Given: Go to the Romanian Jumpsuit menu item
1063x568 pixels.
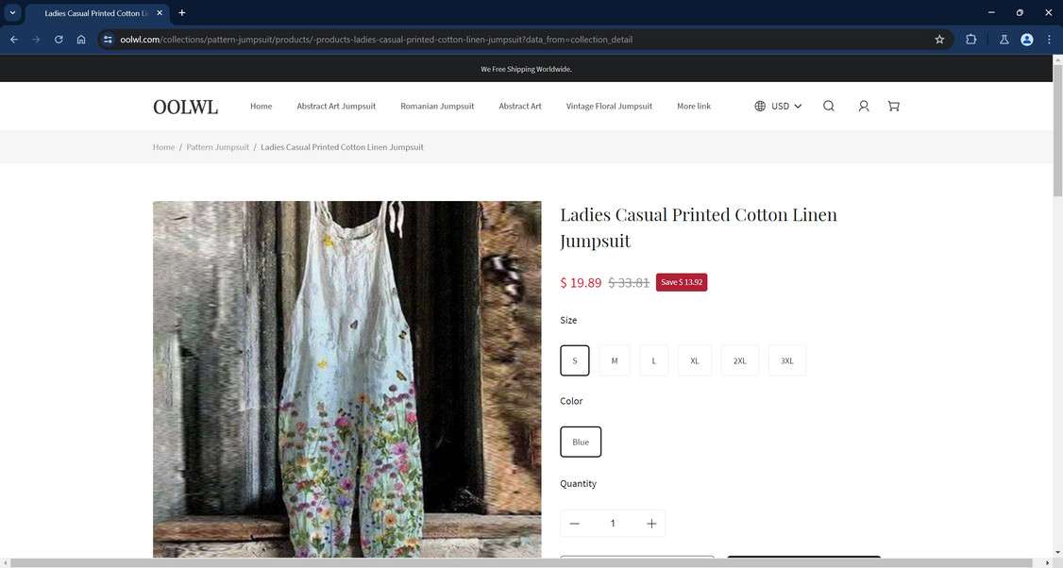Looking at the screenshot, I should (436, 106).
